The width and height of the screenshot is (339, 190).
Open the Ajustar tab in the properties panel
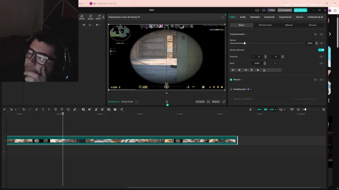(300, 17)
